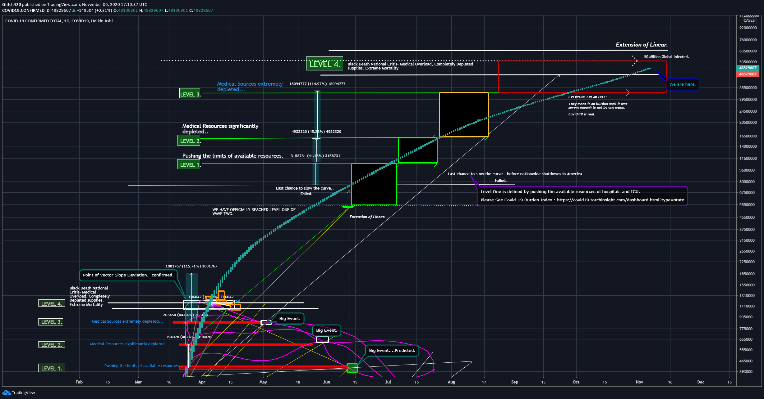Screen dimensions: 764x399
Task: Select the '3158731 (41.46%) 3158731' measurement label
Action: coord(315,156)
